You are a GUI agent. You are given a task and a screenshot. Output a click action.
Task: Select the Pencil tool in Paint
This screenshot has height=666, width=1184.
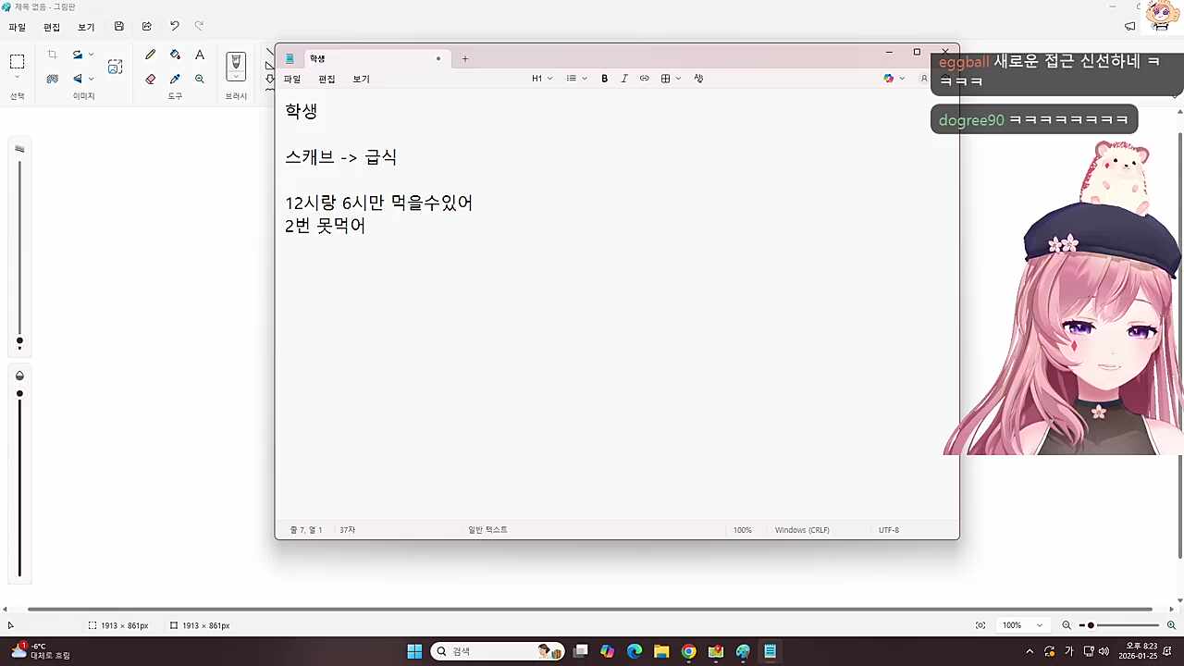click(x=150, y=55)
